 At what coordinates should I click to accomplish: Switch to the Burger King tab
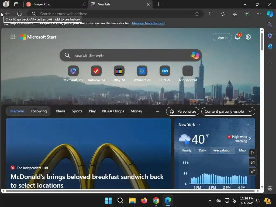[55, 4]
